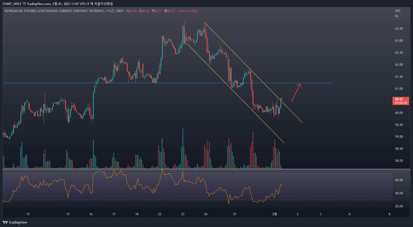Screen dimensions: 413x227
Task: Click price axis label 58.50
Action: click(399, 149)
